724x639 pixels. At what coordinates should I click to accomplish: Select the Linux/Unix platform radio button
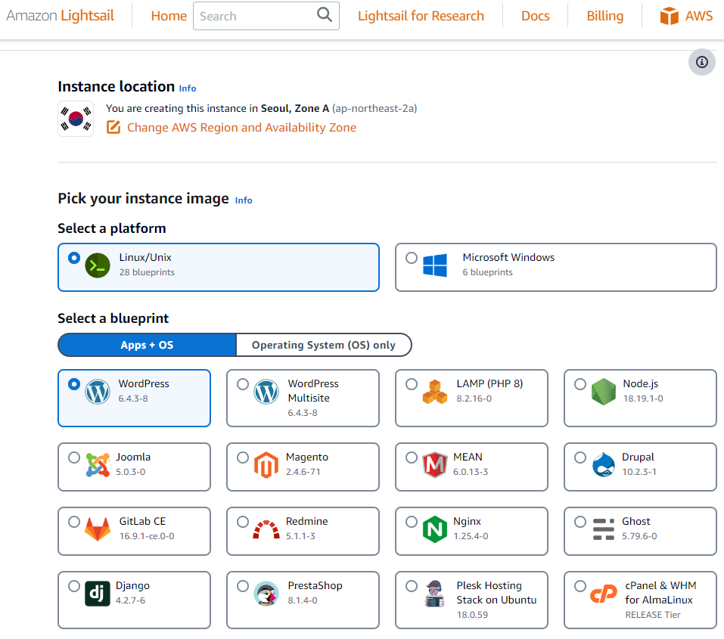[74, 258]
